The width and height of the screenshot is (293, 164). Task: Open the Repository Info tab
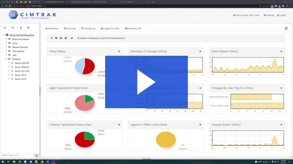pyautogui.click(x=133, y=29)
